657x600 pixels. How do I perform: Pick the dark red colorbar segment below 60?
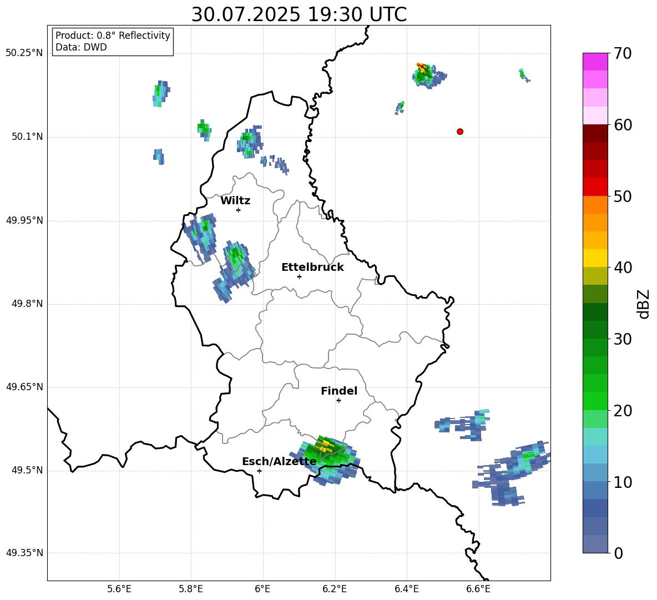[x=595, y=133]
